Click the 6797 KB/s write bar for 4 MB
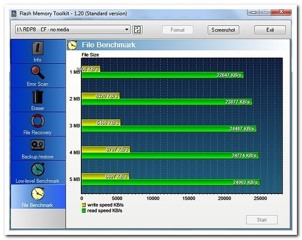The image size is (302, 240). point(106,149)
